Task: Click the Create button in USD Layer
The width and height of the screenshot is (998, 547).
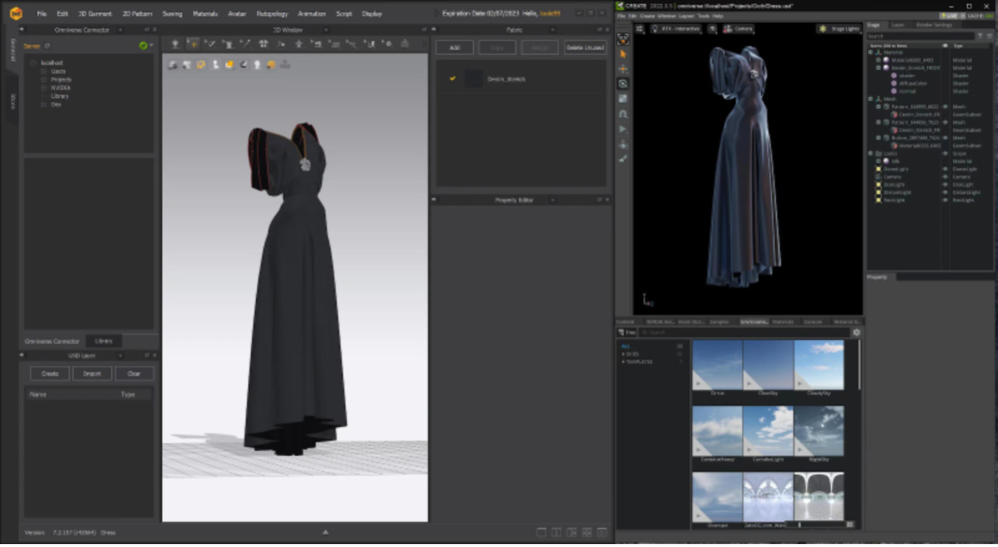Action: click(50, 373)
